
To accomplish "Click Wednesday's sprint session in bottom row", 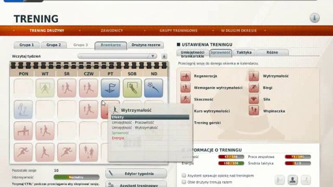I will 67,152.
